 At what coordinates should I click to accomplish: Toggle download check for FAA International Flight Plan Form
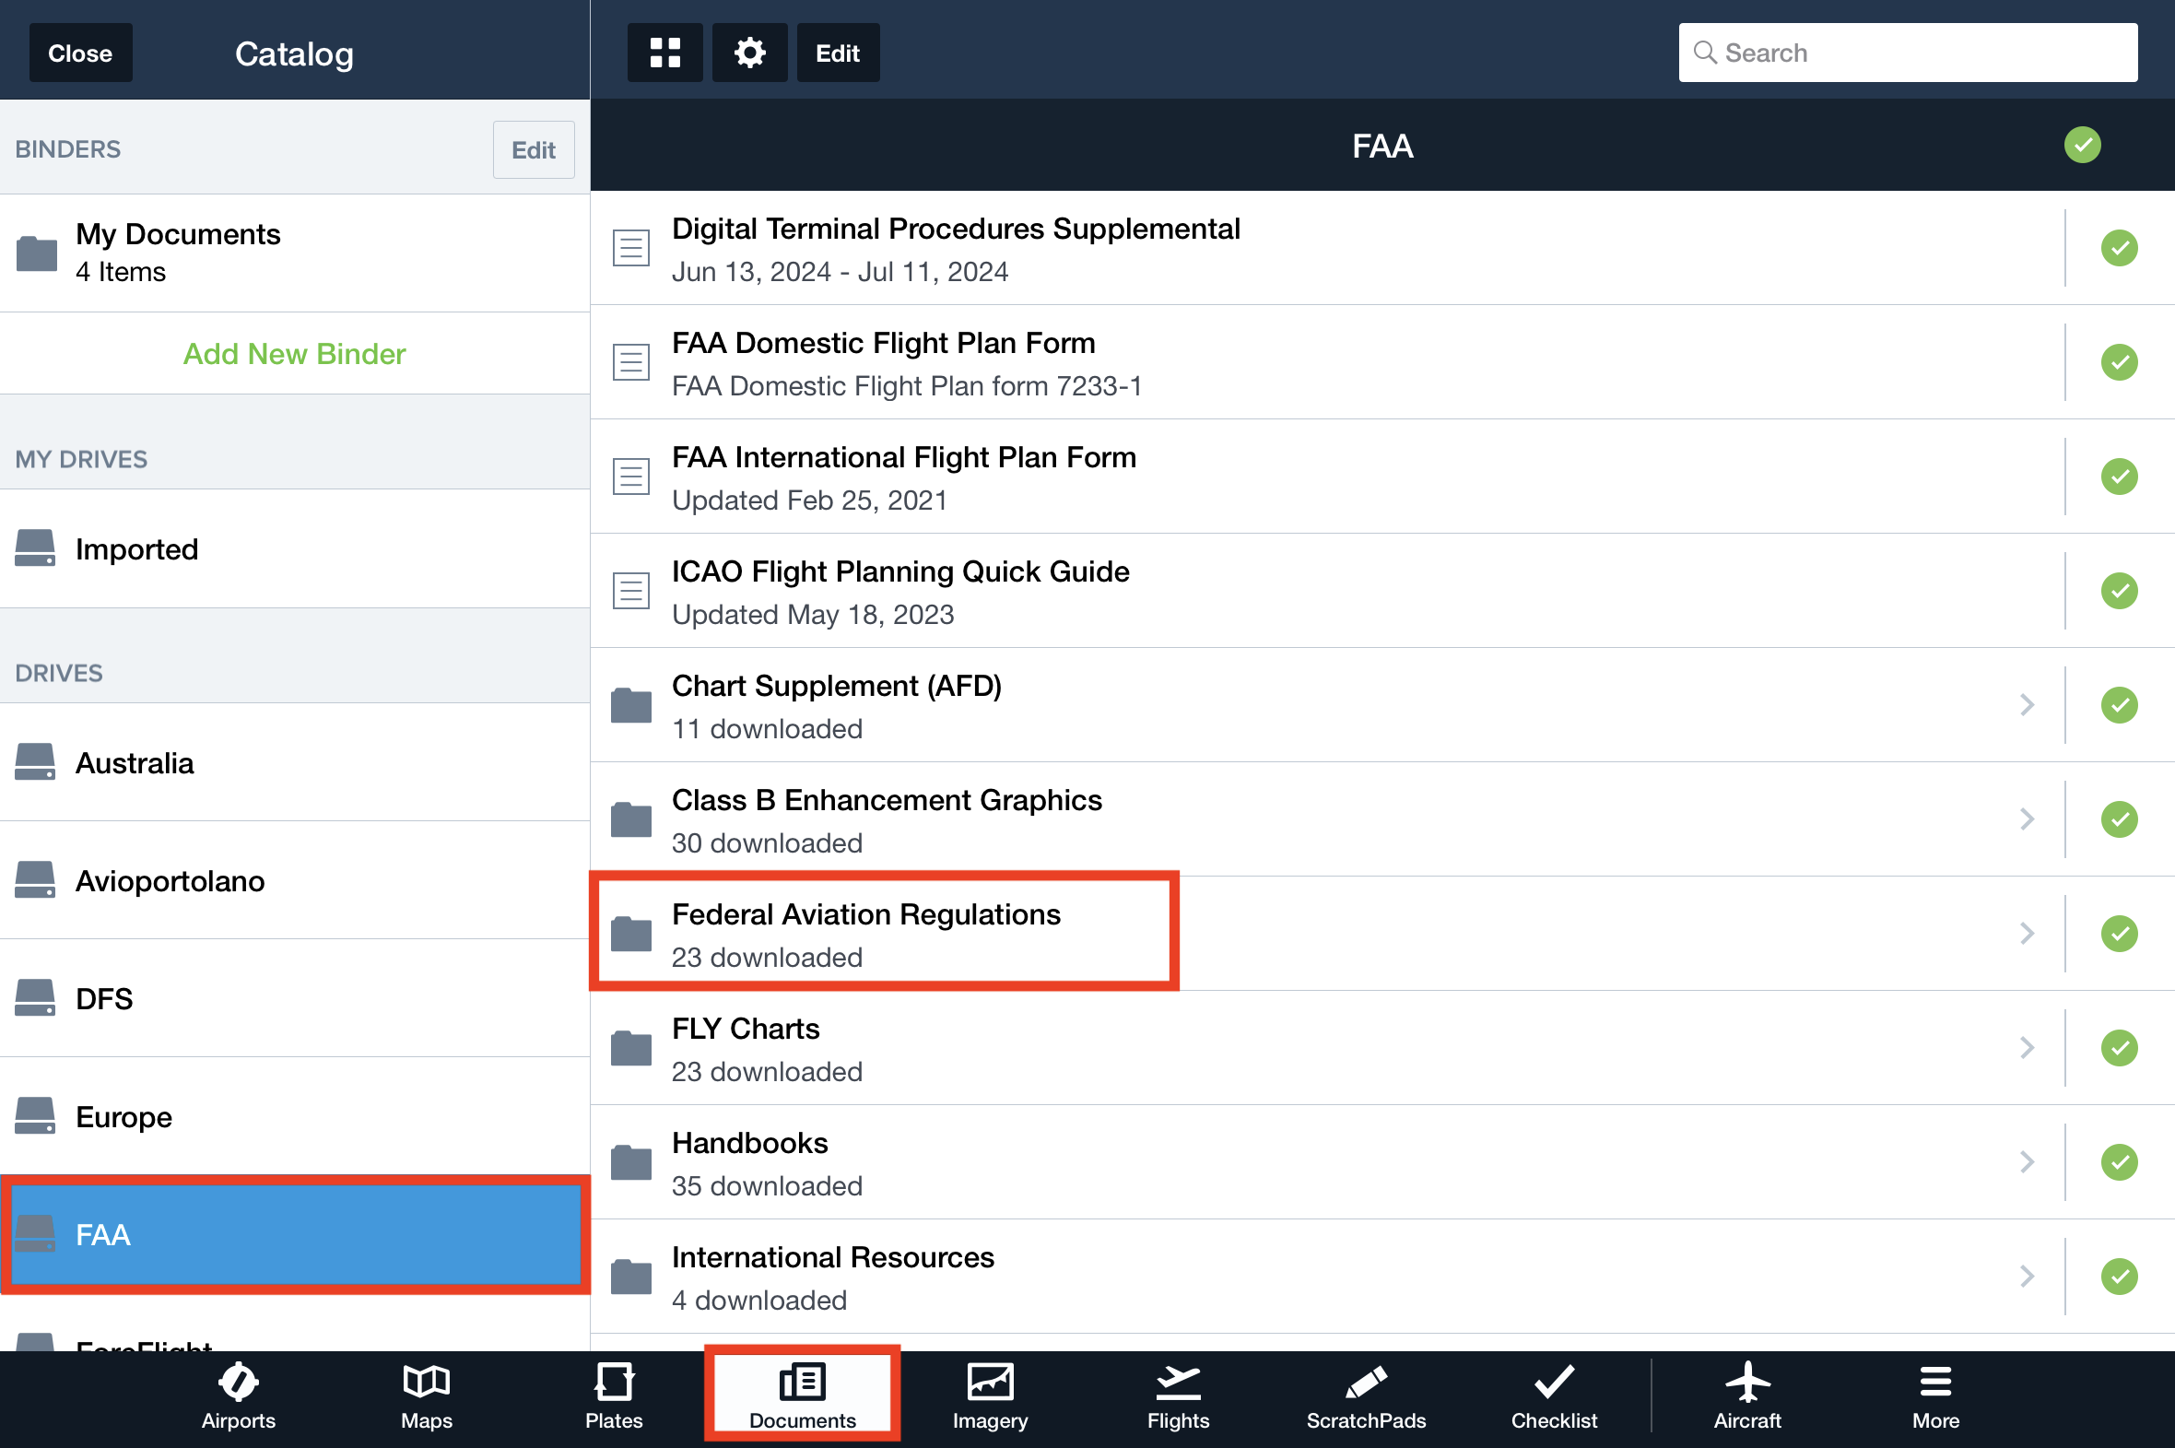[x=2120, y=477]
